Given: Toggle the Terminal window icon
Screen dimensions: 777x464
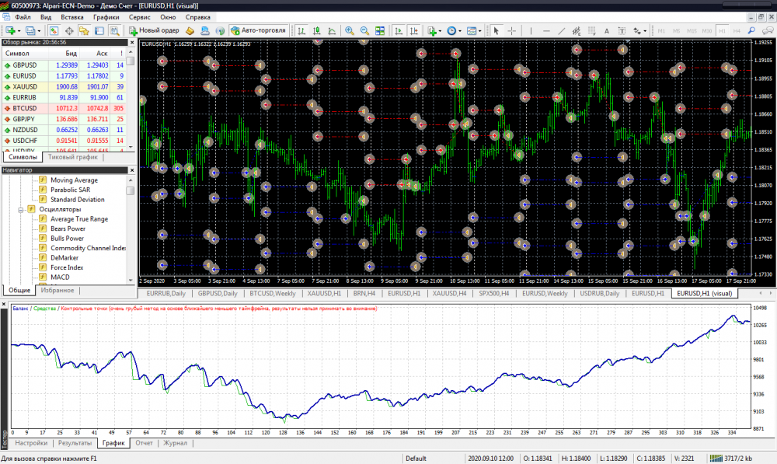Looking at the screenshot, I should click(99, 31).
